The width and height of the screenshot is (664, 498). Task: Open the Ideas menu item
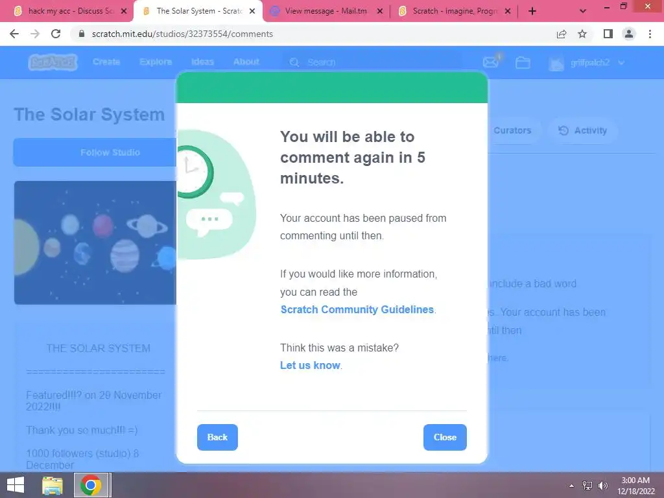pyautogui.click(x=202, y=62)
